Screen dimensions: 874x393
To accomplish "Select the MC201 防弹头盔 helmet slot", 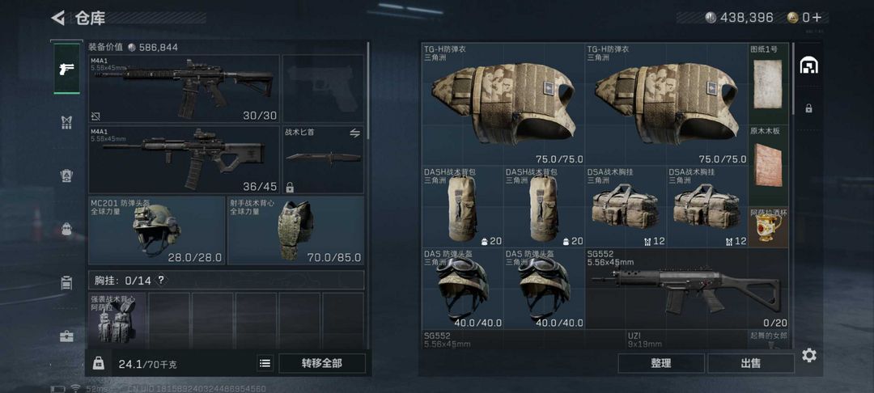I will [x=157, y=230].
